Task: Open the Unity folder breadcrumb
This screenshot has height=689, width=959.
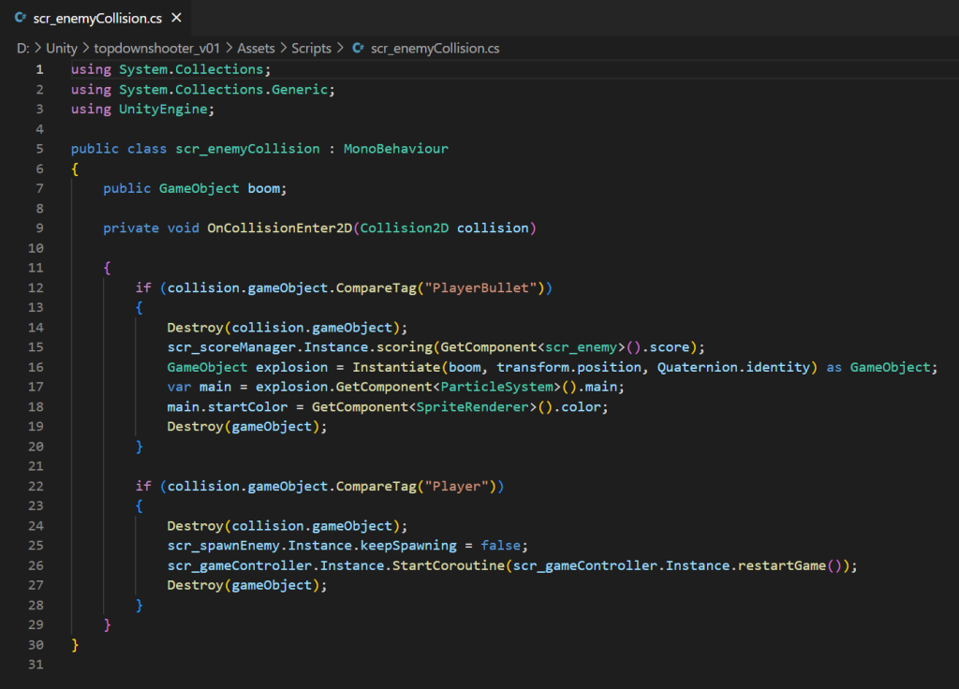Action: point(62,48)
